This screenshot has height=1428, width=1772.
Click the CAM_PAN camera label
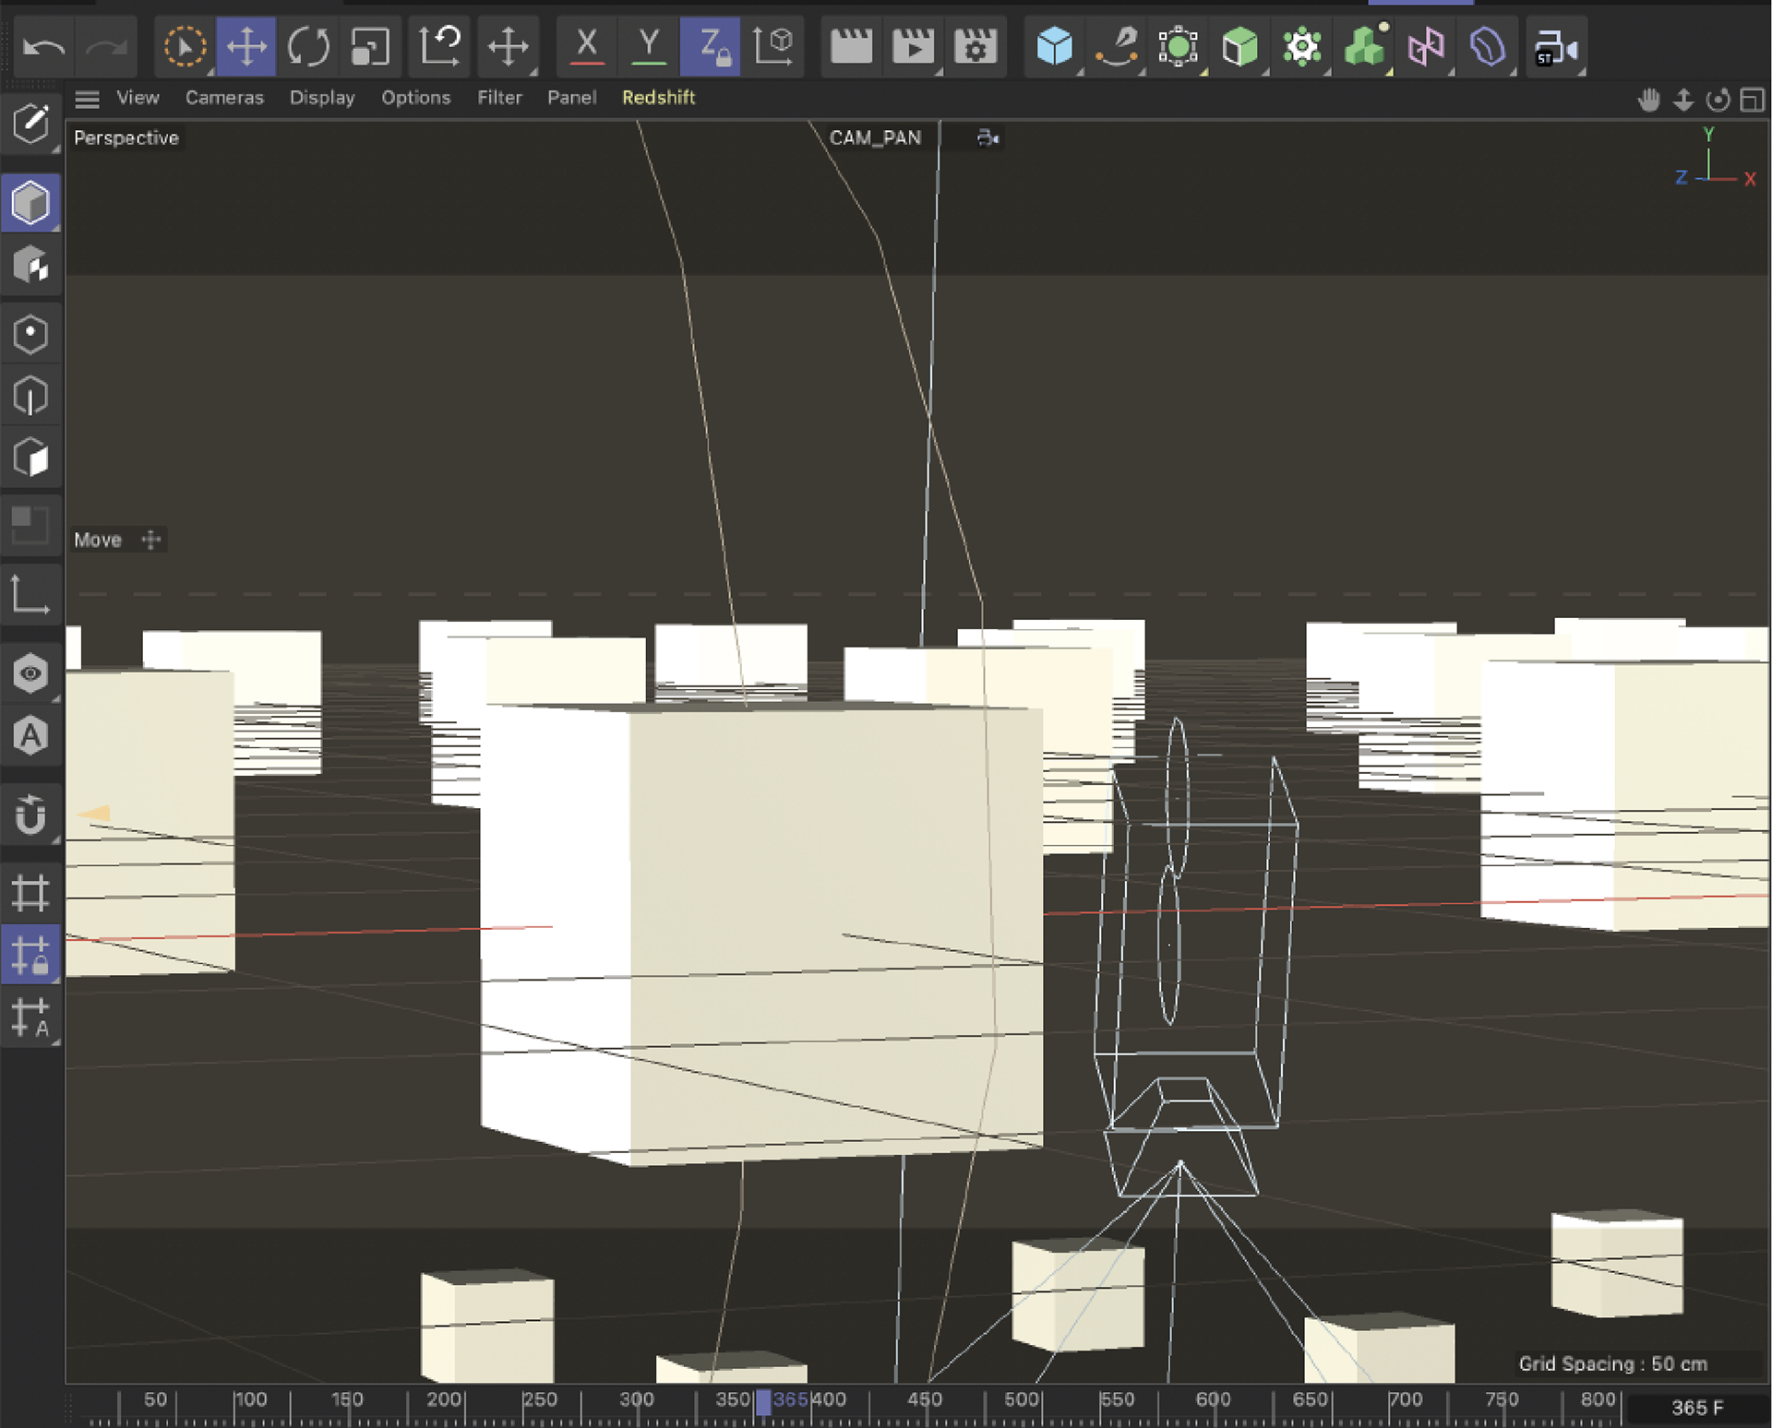pyautogui.click(x=875, y=138)
